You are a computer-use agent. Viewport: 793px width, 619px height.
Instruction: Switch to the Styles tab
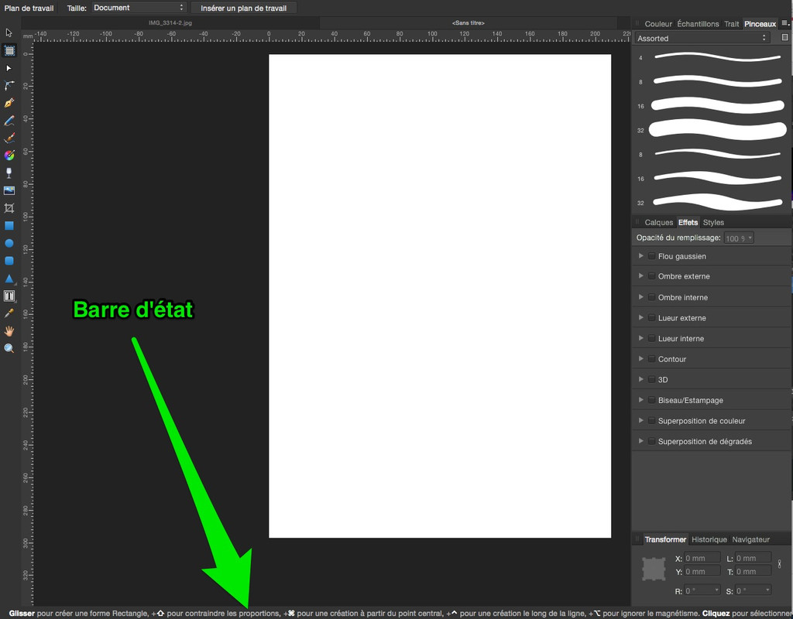[713, 222]
